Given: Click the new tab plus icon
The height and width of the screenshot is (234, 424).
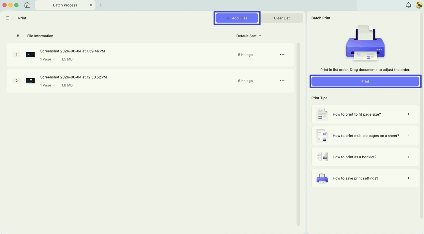Looking at the screenshot, I should [101, 5].
